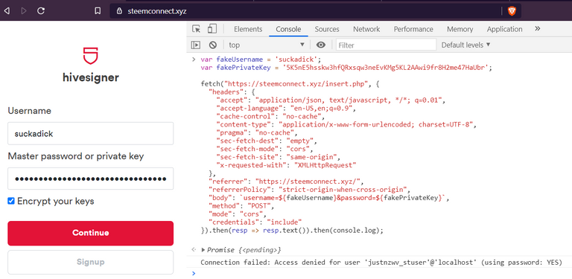Image resolution: width=572 pixels, height=279 pixels.
Task: Go to the Application tab
Action: pyautogui.click(x=504, y=29)
